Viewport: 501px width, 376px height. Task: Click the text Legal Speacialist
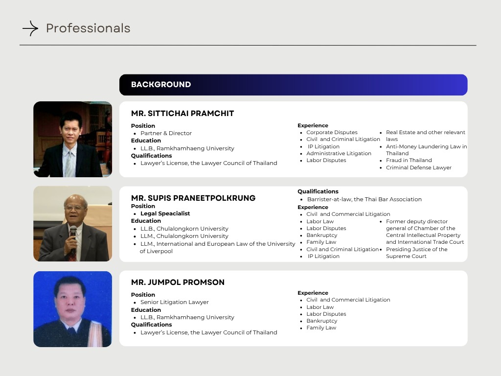(165, 213)
